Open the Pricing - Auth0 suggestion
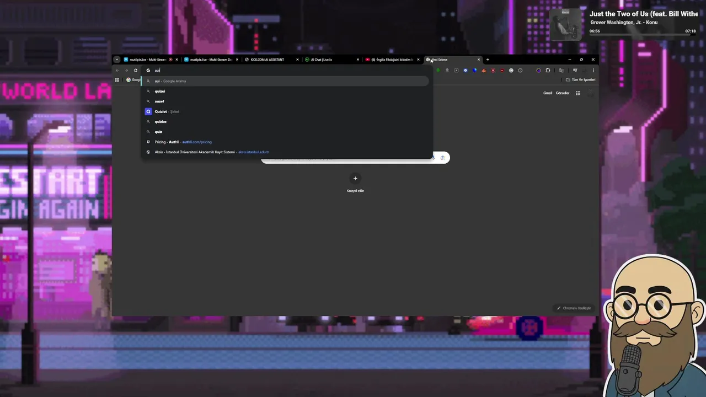The image size is (706, 397). (x=286, y=142)
